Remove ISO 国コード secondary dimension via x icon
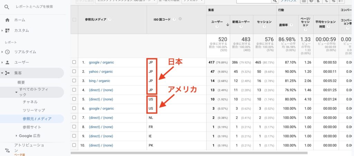This screenshot has height=156, width=354. (x=180, y=19)
